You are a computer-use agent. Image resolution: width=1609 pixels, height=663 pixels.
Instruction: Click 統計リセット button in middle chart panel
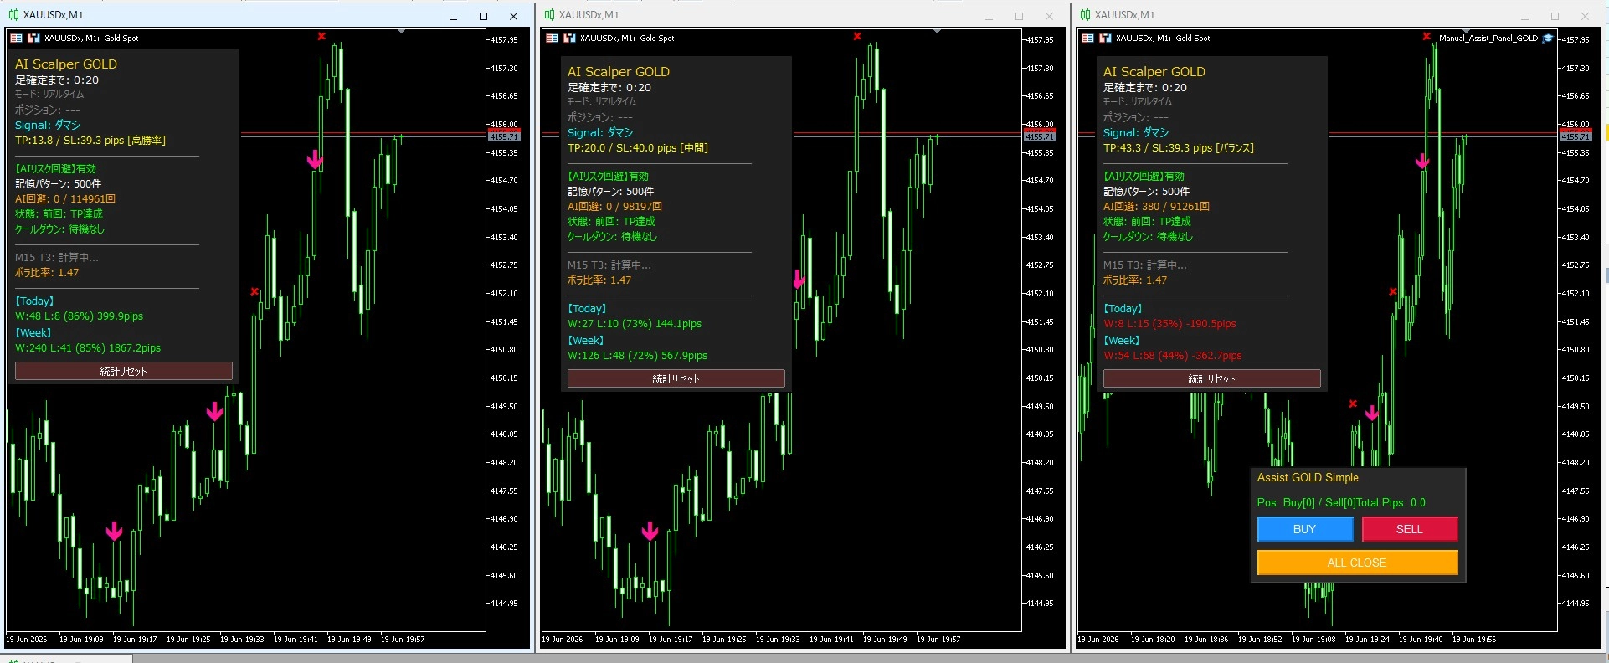676,378
